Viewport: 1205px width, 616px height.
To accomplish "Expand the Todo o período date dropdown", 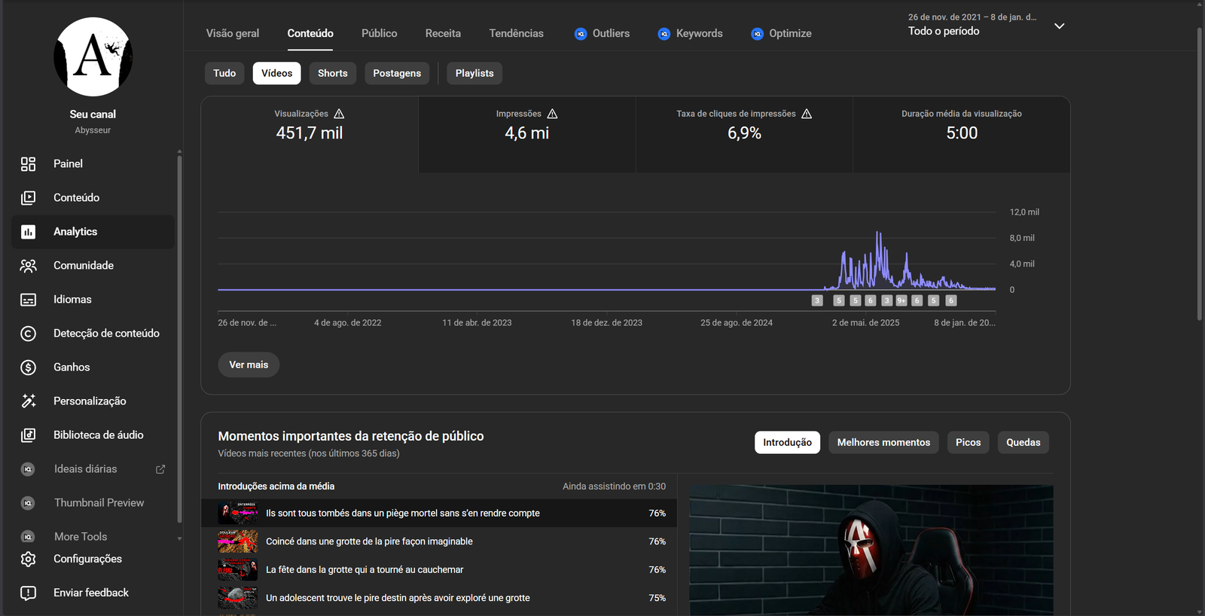I will (x=1059, y=26).
